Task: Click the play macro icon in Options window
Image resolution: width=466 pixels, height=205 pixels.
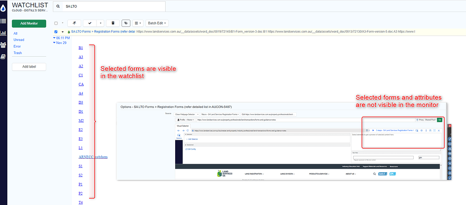Action: [373, 130]
